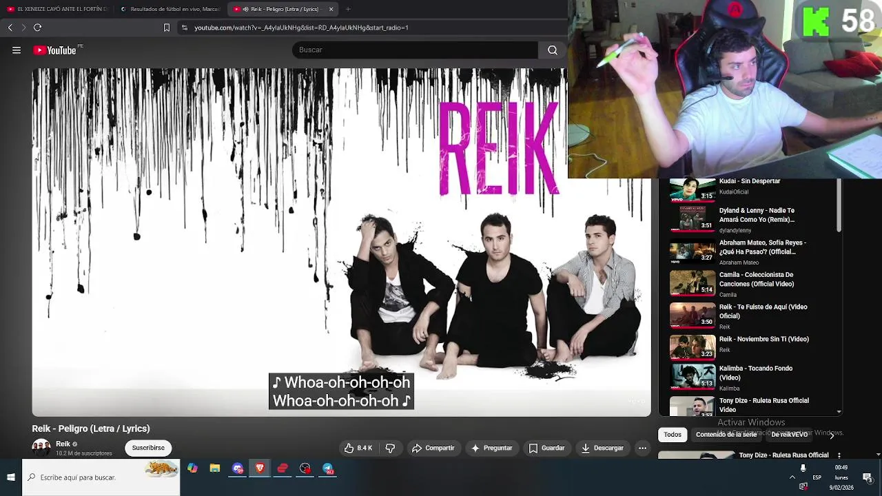Open the Brave browser taskbar icon
This screenshot has height=496, width=882.
260,469
